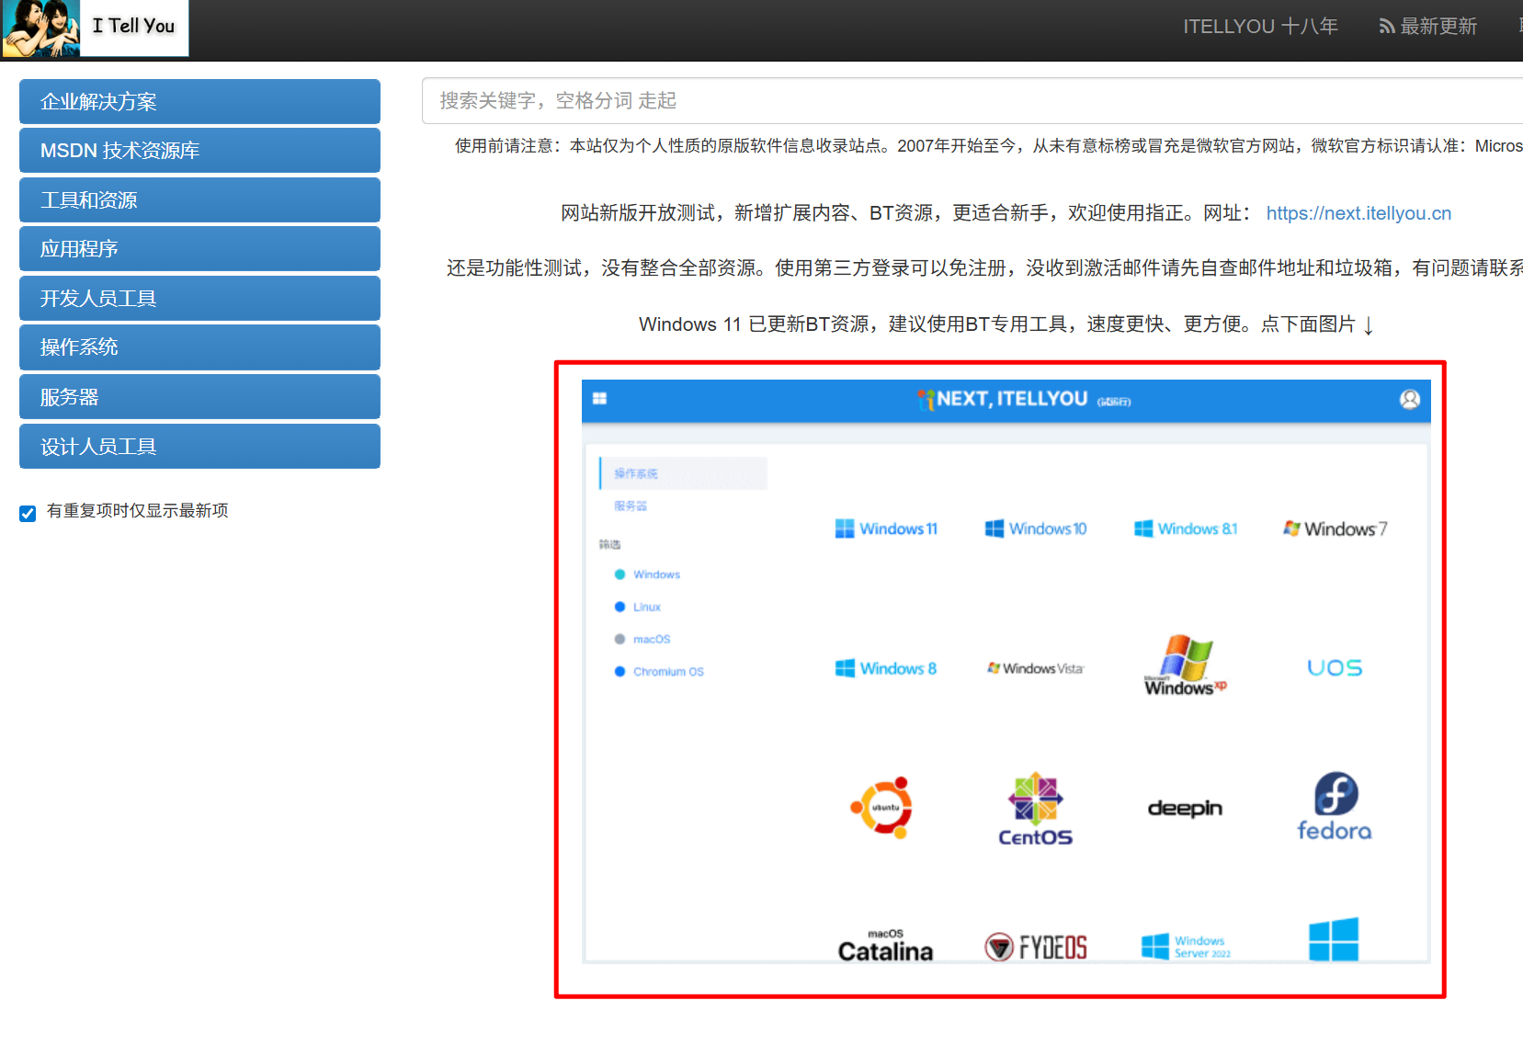This screenshot has height=1057, width=1523.
Task: Click the user avatar icon in NEXT header
Action: point(1410,399)
